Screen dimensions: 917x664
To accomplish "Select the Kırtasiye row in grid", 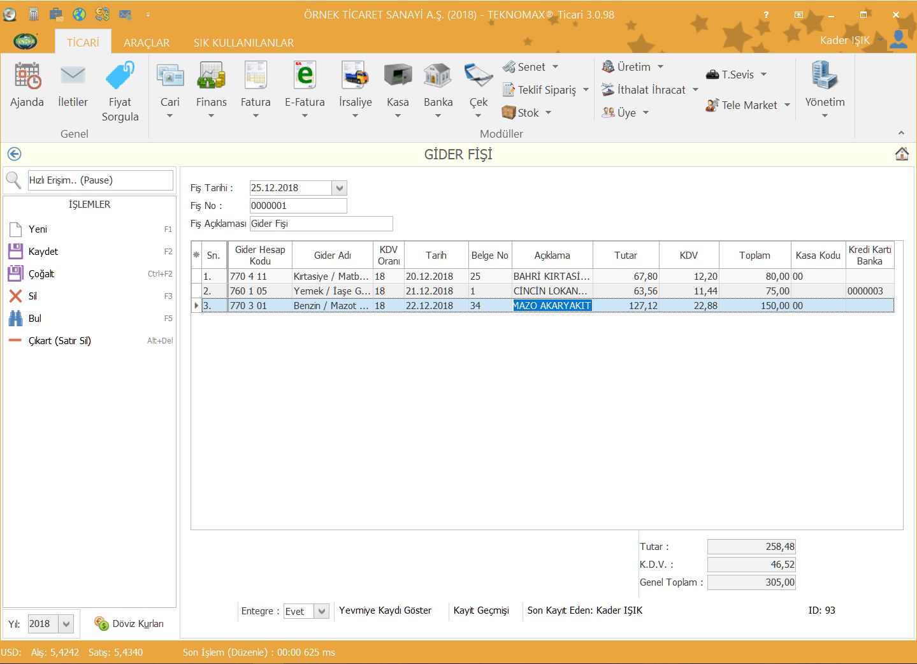I will 331,277.
